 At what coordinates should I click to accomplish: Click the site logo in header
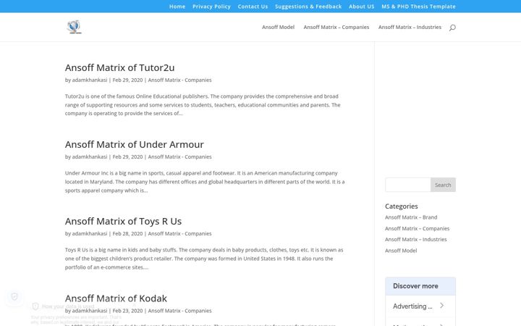tap(74, 27)
